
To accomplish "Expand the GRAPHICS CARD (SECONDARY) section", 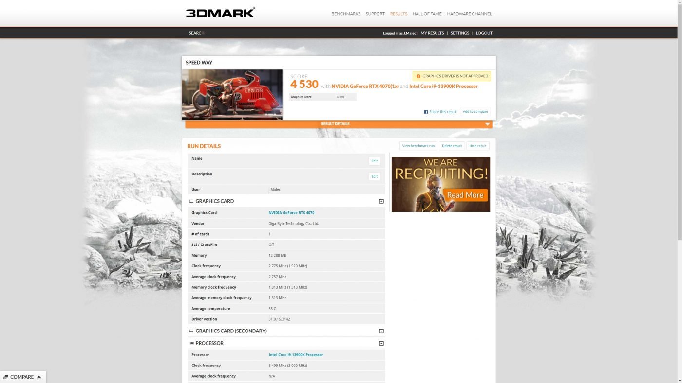I will pyautogui.click(x=381, y=331).
